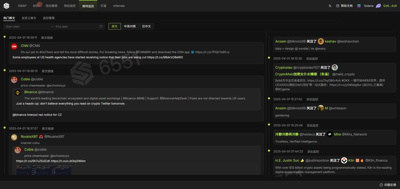Click 添加监控 for the 15:27:52 entry
400x189 pixels.
312,99
